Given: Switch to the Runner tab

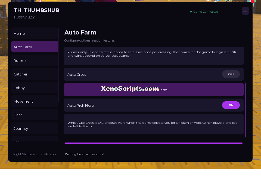Looking at the screenshot, I should (35, 61).
